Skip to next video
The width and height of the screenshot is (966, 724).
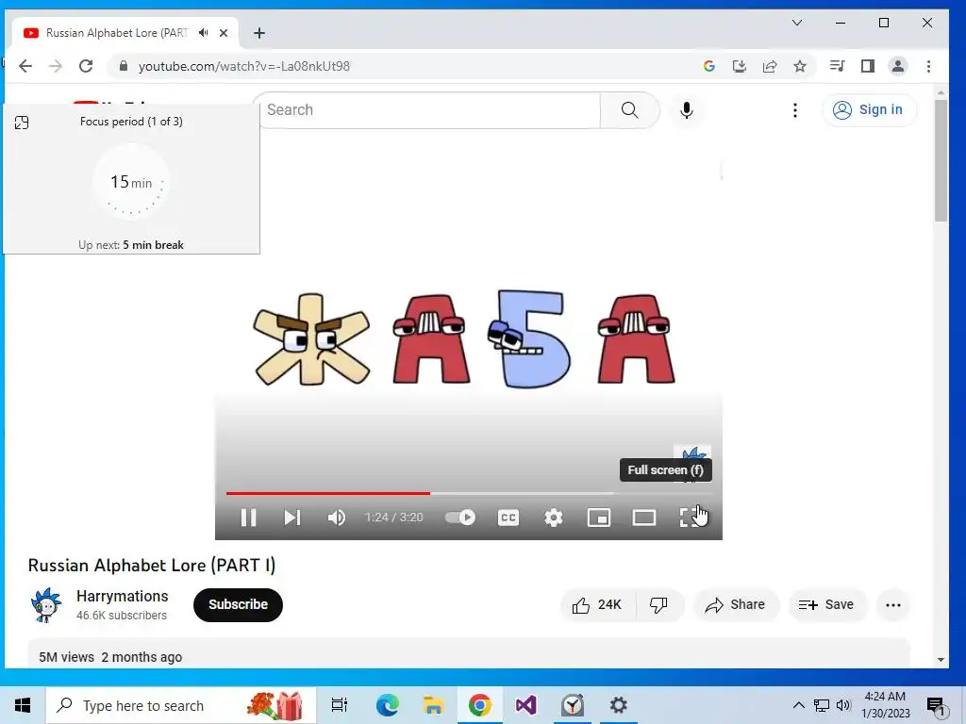[x=292, y=518]
